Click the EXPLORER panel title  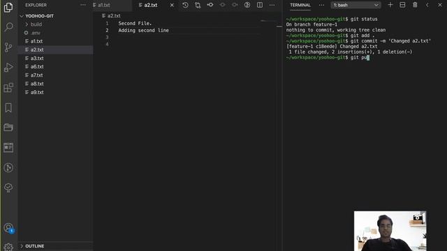tap(36, 5)
